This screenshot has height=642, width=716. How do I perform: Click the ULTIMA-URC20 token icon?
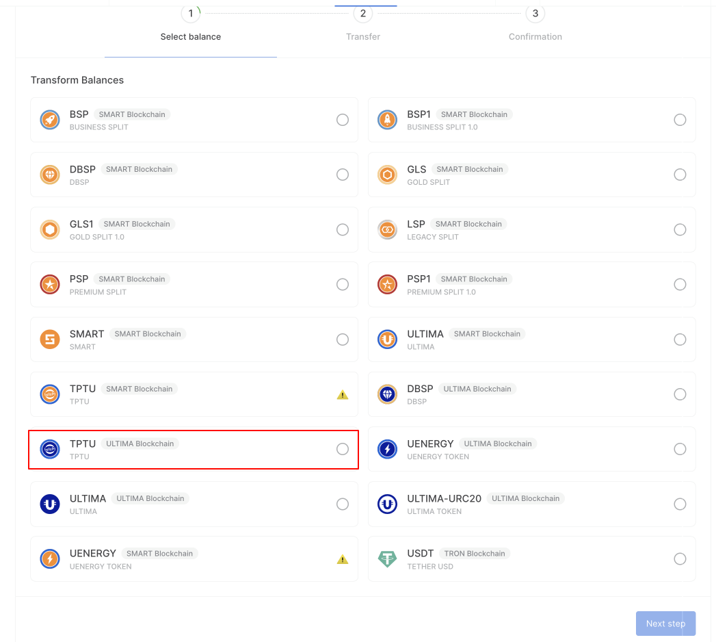[388, 504]
